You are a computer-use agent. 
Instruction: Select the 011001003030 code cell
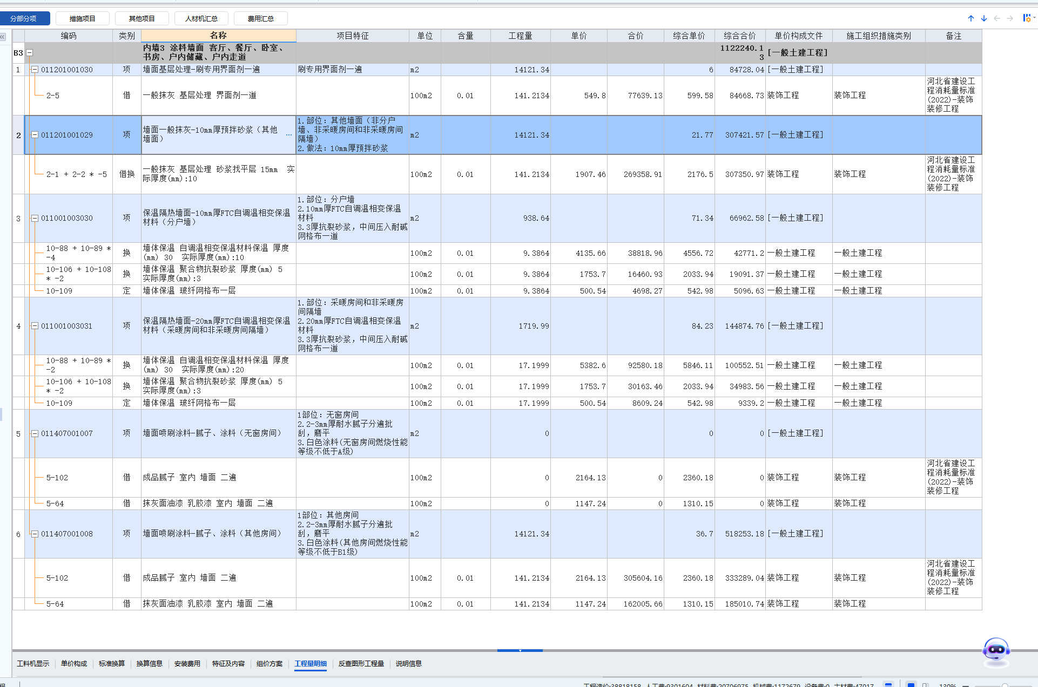coord(67,218)
